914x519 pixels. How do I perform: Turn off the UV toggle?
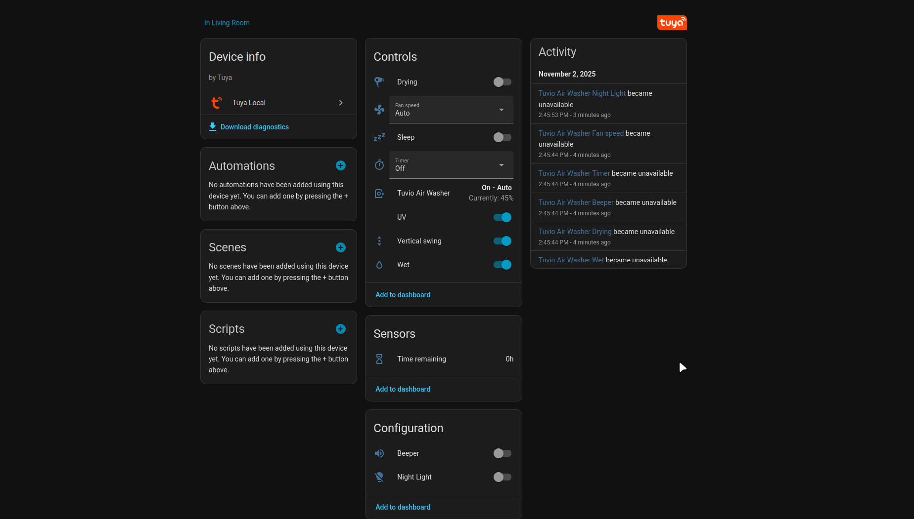(x=502, y=217)
